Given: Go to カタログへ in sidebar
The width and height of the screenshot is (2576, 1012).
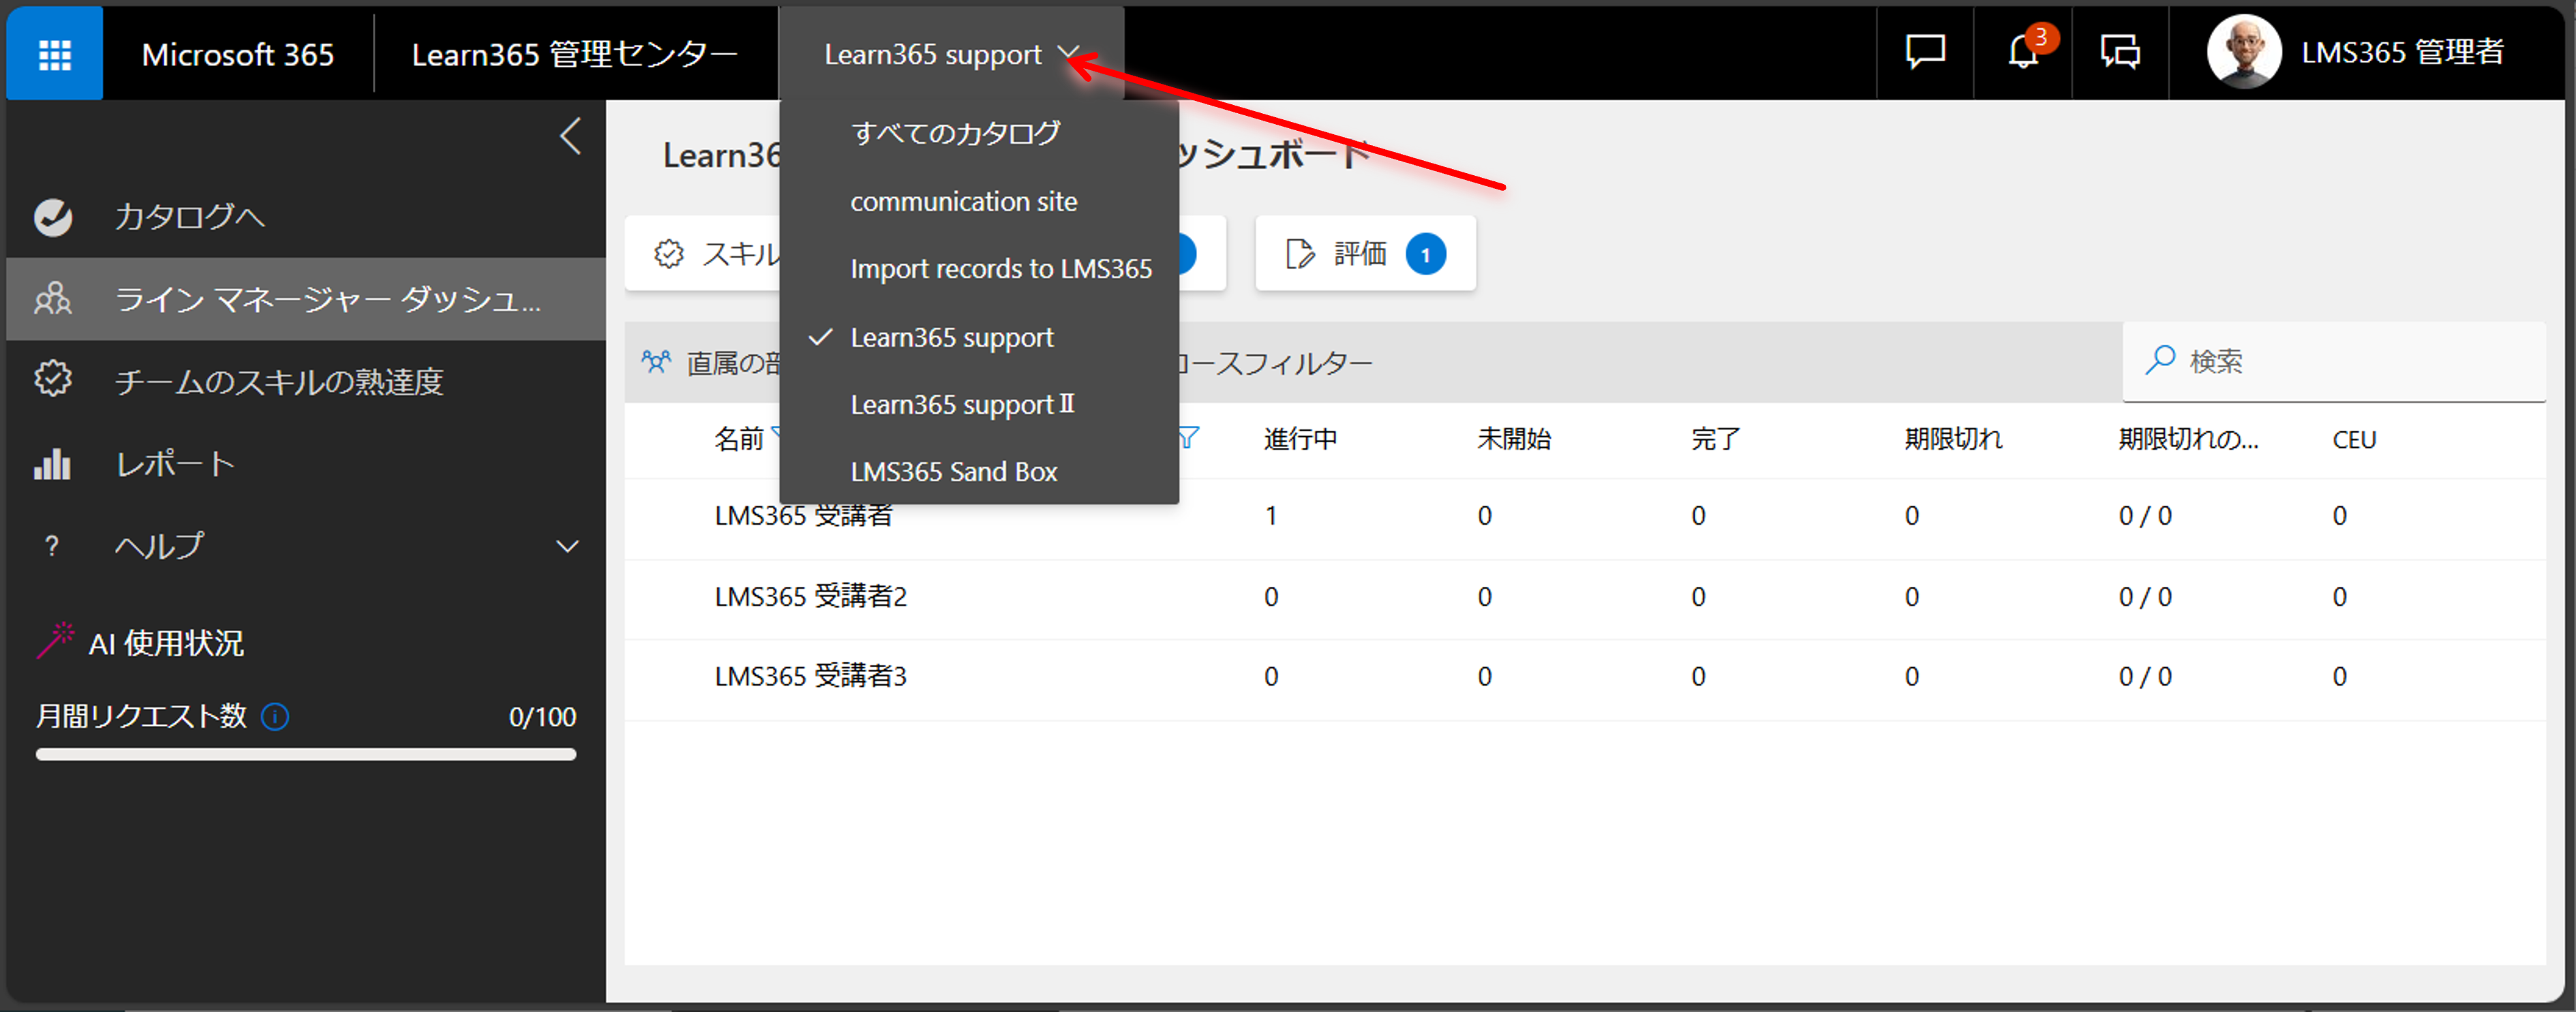Looking at the screenshot, I should (306, 217).
